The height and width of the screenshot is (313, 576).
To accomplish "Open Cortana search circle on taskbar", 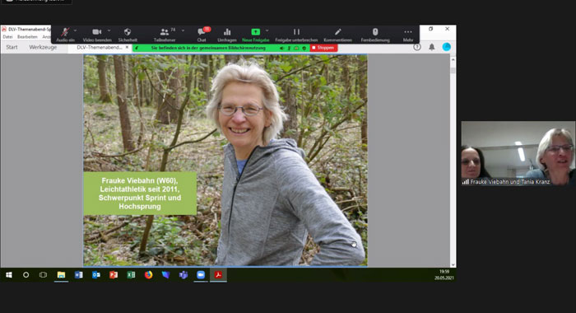I will pos(26,275).
